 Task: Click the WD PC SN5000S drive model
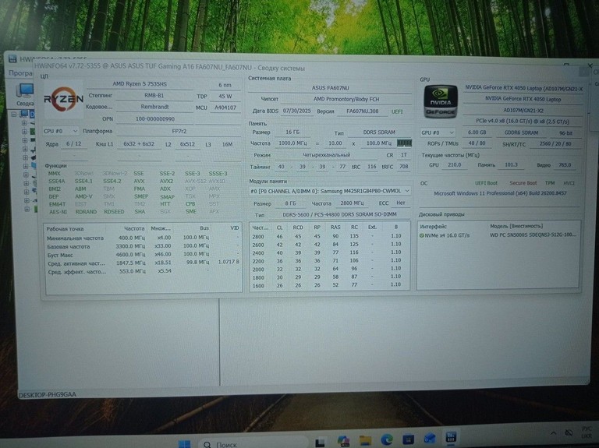(533, 235)
